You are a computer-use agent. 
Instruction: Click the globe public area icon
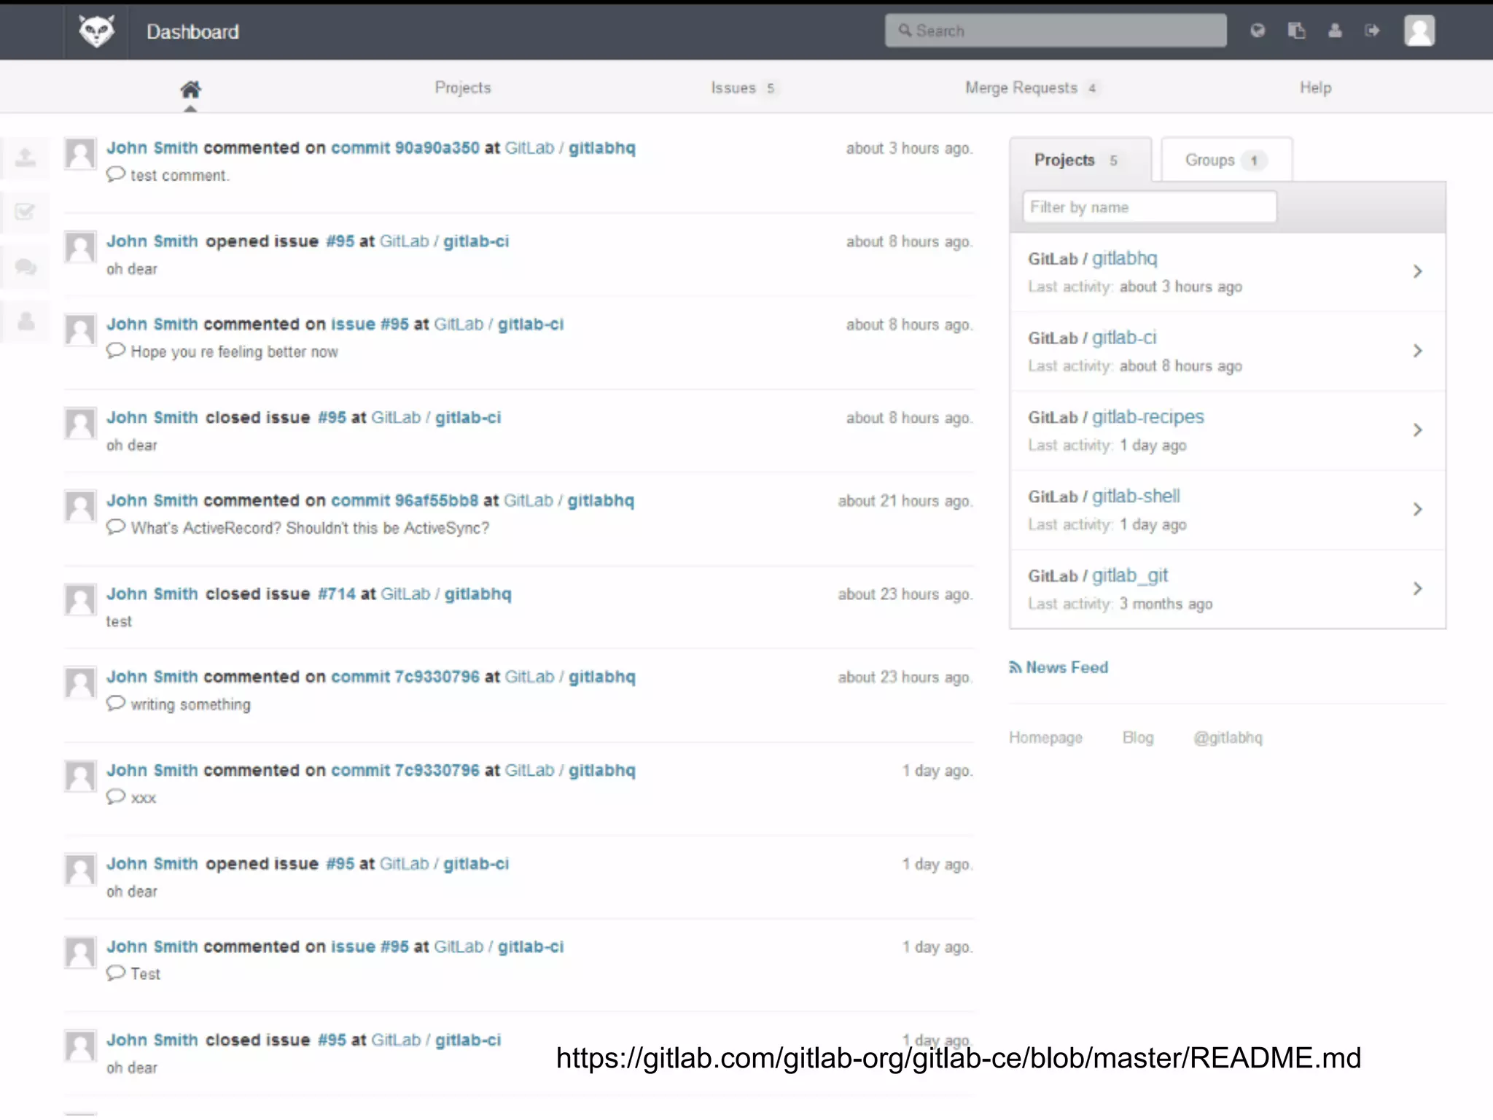click(x=1258, y=31)
